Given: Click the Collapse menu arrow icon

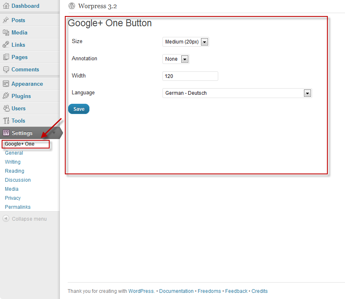Looking at the screenshot, I should pyautogui.click(x=6, y=219).
